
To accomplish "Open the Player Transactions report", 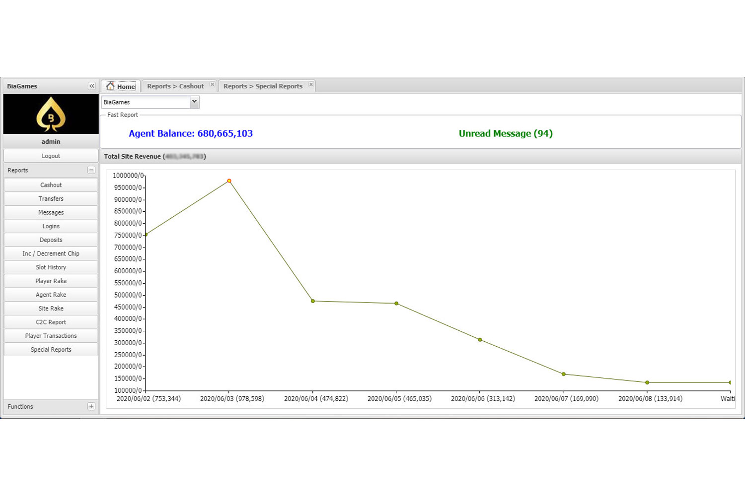I will click(x=51, y=336).
